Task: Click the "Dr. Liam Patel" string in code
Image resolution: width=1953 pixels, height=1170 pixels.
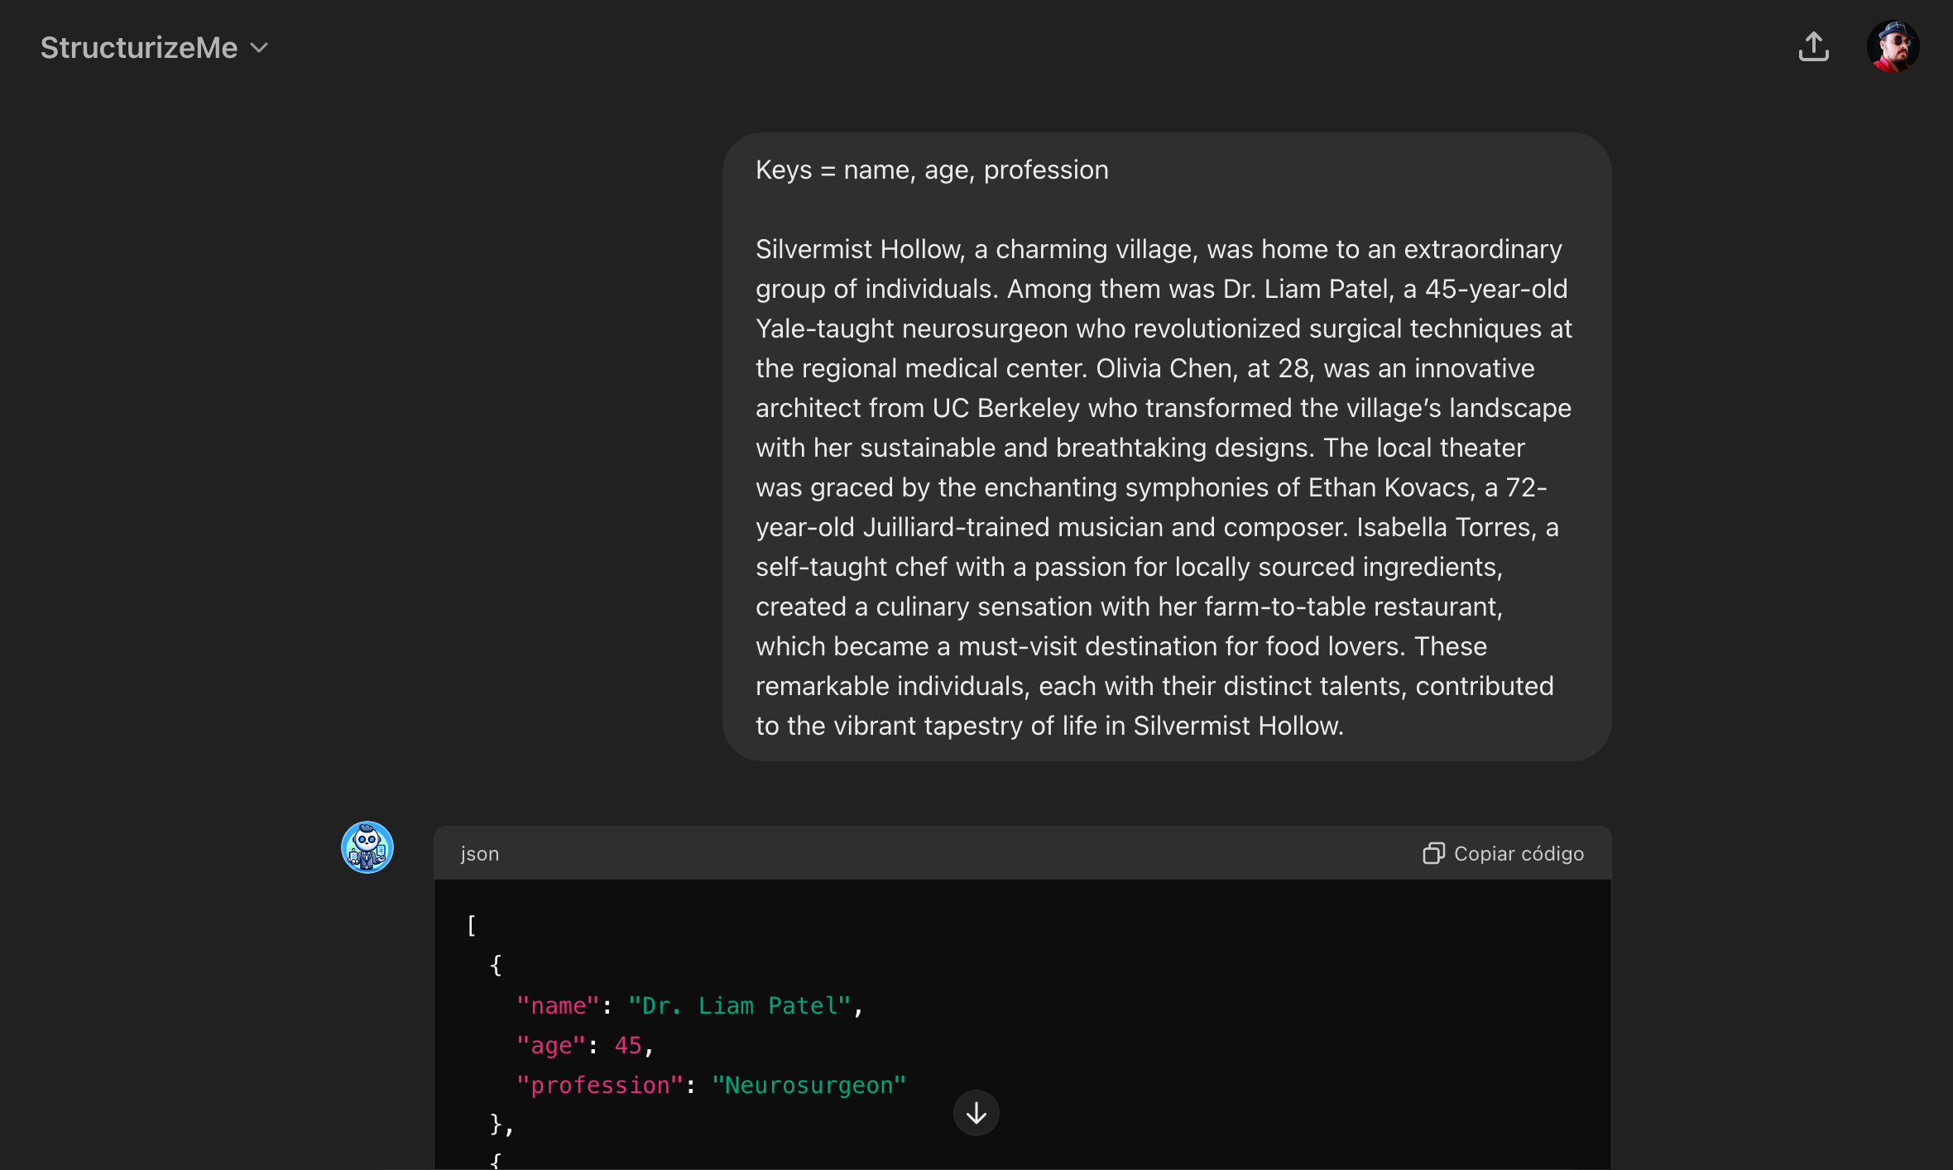Action: tap(739, 1005)
